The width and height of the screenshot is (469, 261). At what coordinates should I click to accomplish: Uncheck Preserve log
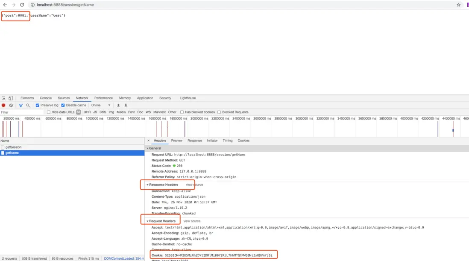(x=38, y=105)
